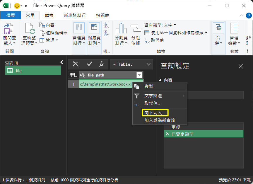Click the Split Column (分割資料行) icon
253x184 pixels.
click(121, 29)
